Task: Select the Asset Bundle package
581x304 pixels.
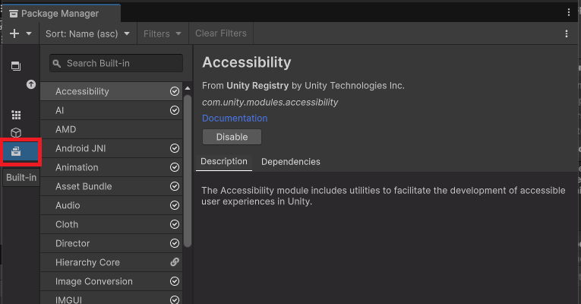Action: (x=111, y=186)
